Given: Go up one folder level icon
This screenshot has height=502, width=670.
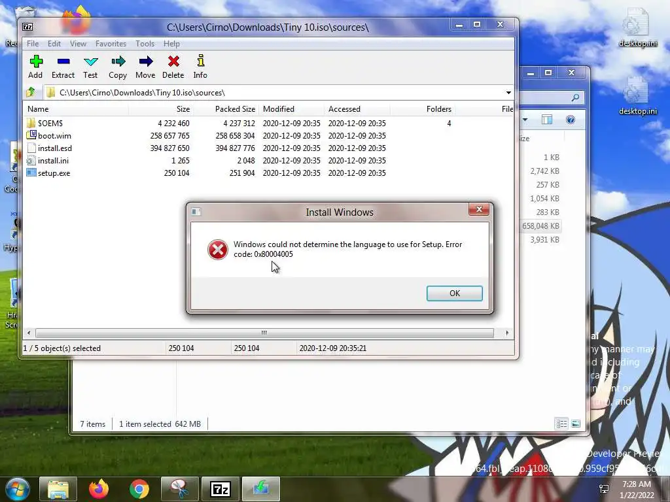Looking at the screenshot, I should click(x=31, y=92).
